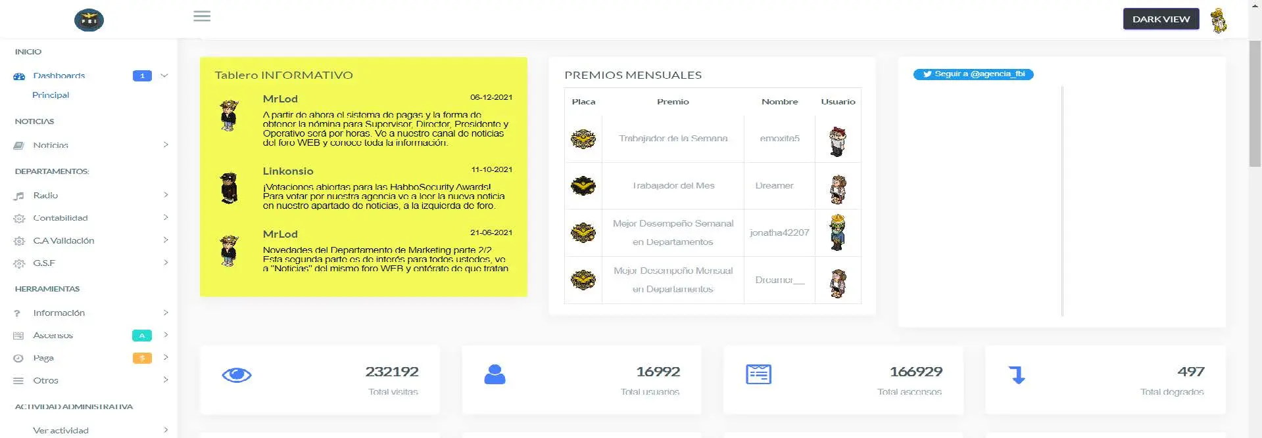Viewport: 1262px width, 438px height.
Task: Click the Twitter timeline scrollbar
Action: click(x=1063, y=201)
